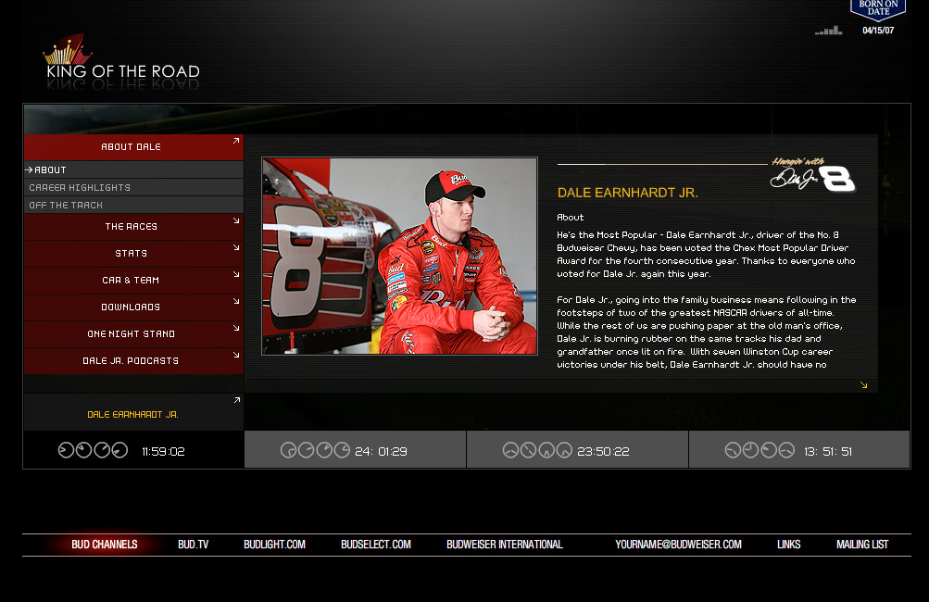Open the Mailing List link
This screenshot has height=602, width=929.
tap(861, 545)
